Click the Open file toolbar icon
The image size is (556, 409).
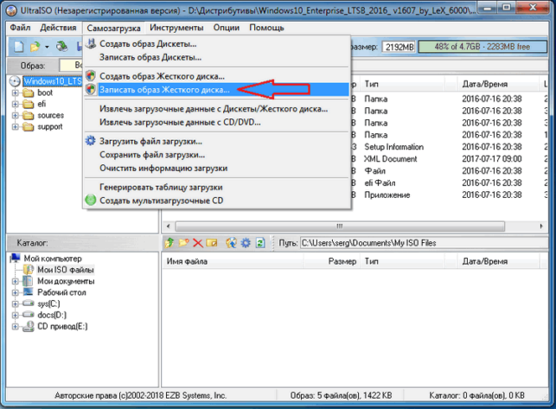pyautogui.click(x=35, y=47)
